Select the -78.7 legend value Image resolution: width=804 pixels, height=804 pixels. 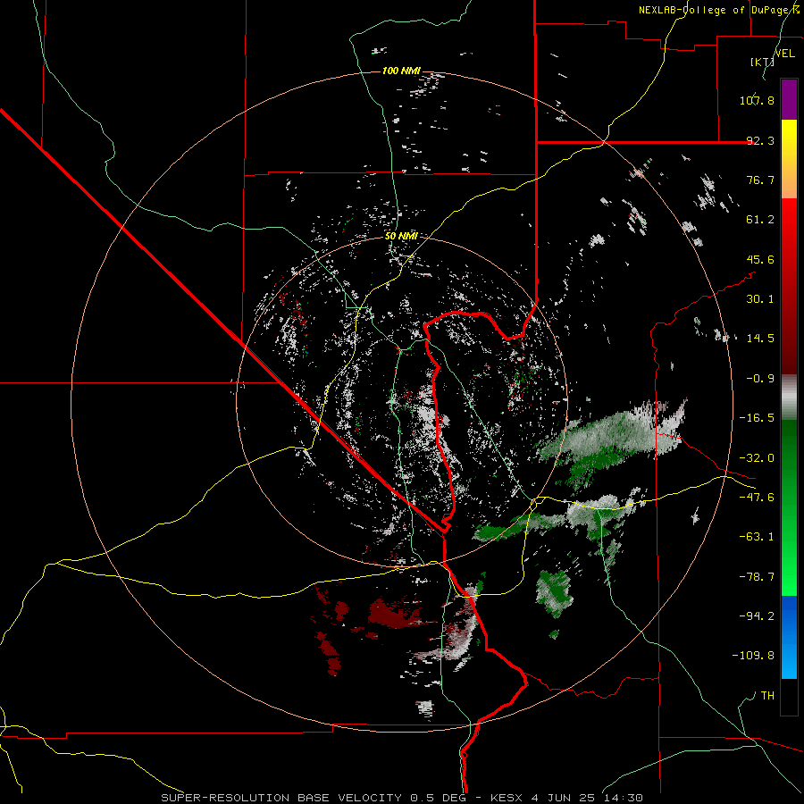click(x=757, y=577)
